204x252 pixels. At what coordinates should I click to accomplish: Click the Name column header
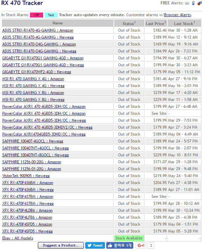pyautogui.click(x=58, y=23)
